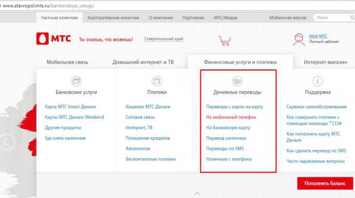Open Автоплатеж link
This screenshot has height=198, width=355.
click(138, 148)
